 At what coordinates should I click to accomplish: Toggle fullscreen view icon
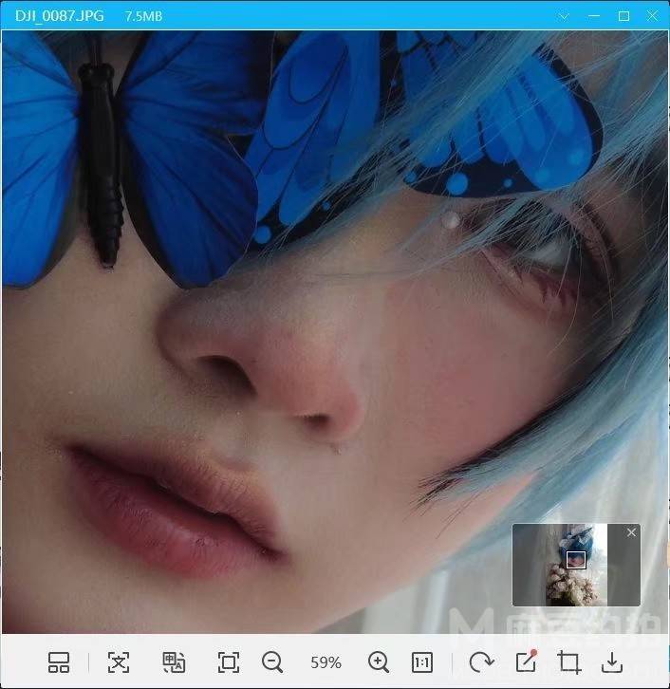(229, 662)
